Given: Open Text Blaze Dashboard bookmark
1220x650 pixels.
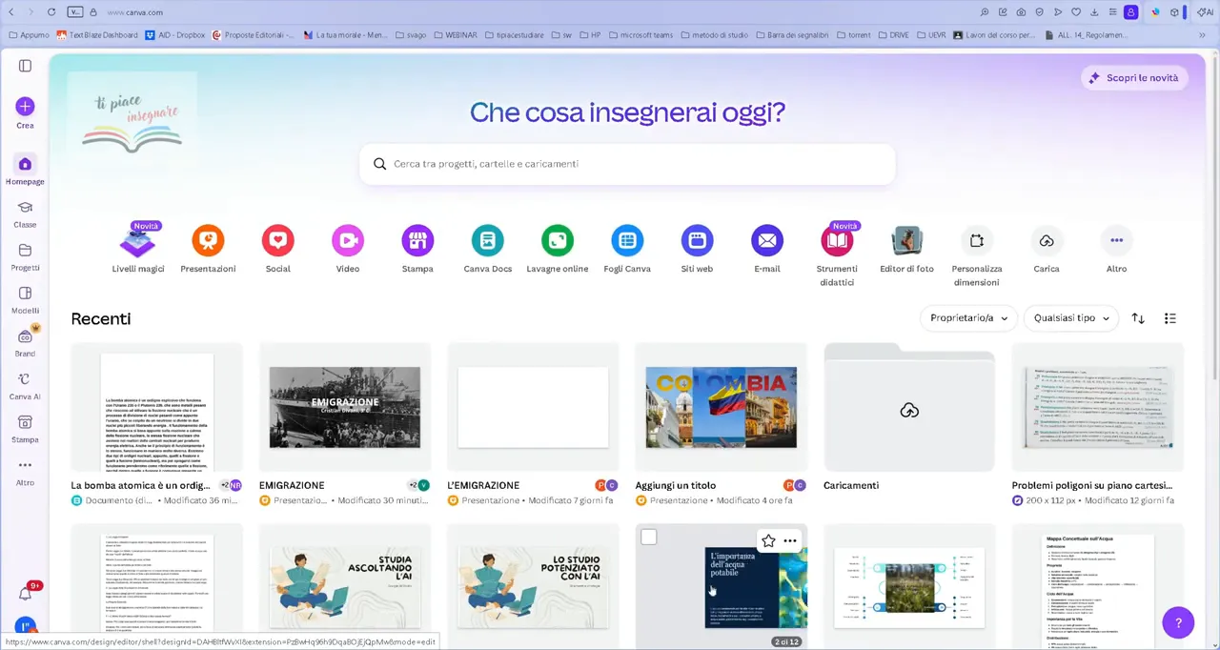Looking at the screenshot, I should (97, 35).
